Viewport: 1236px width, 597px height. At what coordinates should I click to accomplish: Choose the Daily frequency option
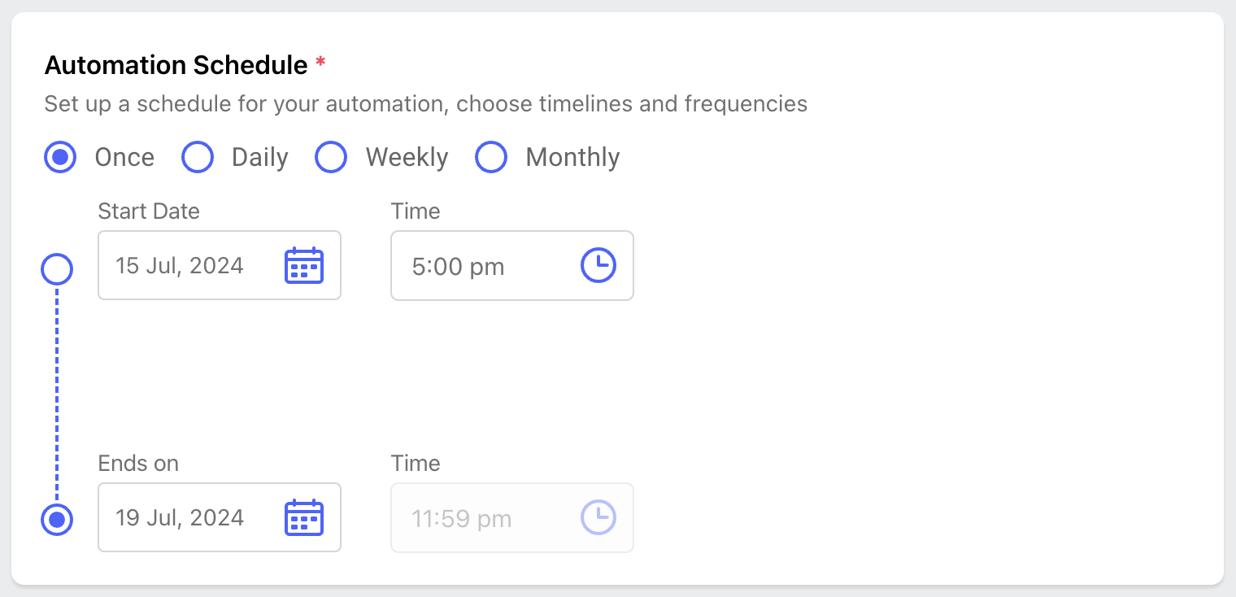(198, 157)
